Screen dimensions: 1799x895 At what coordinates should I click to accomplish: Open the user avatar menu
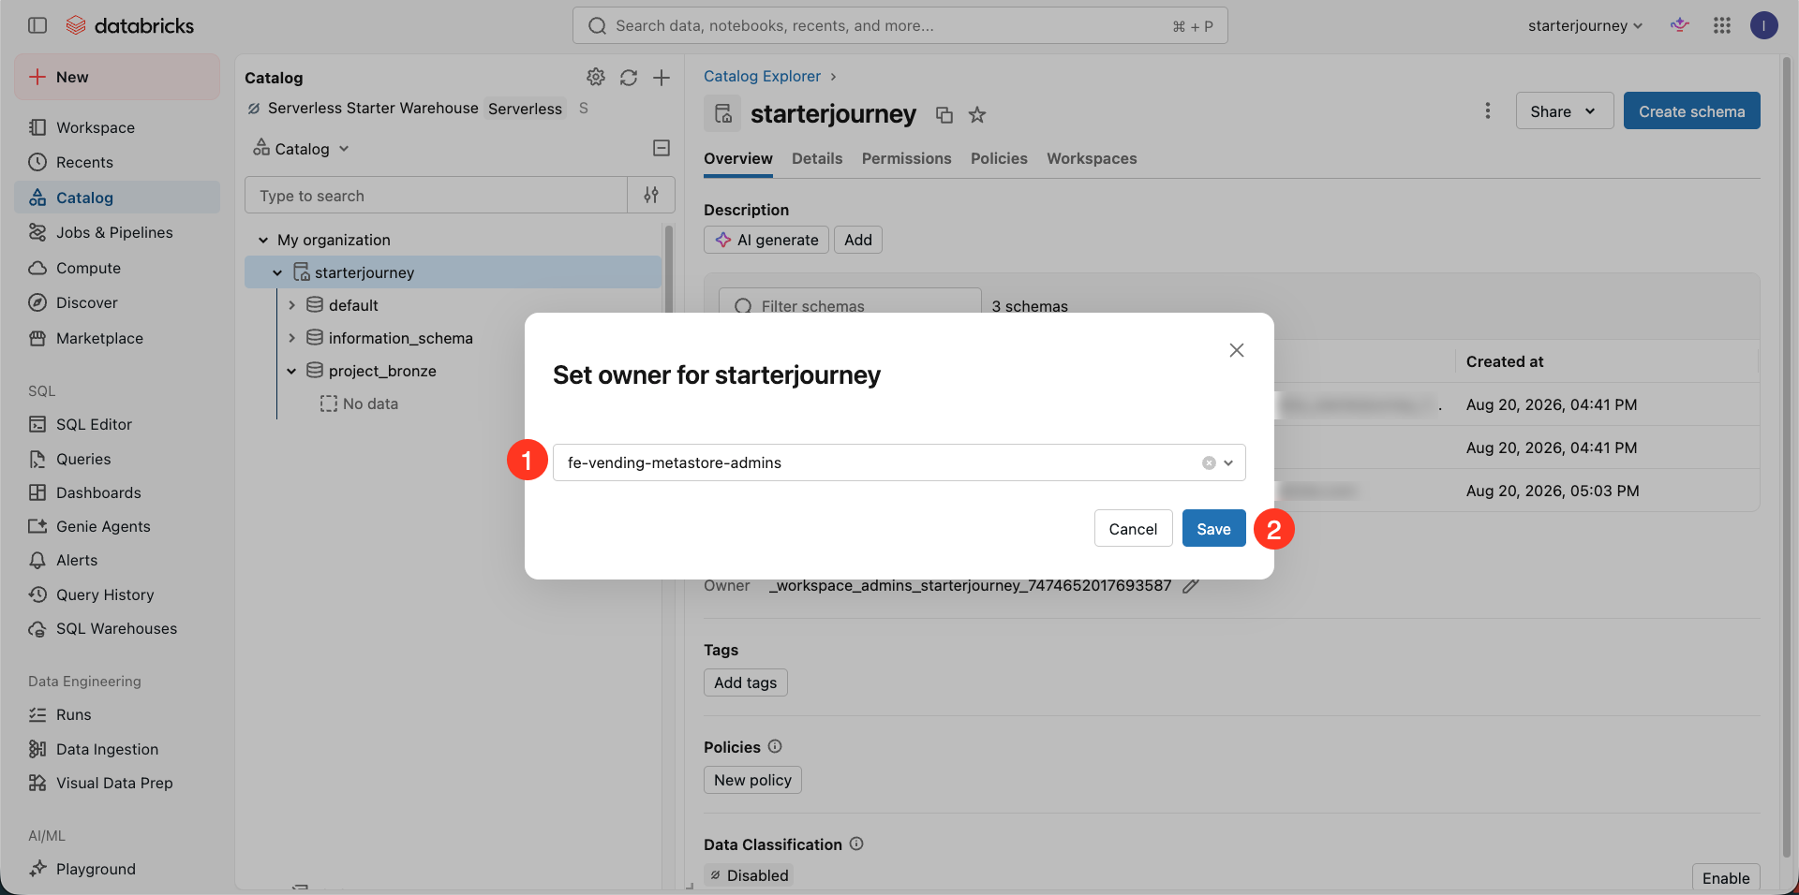pos(1763,25)
